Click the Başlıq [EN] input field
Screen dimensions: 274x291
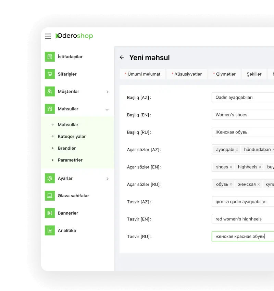(x=243, y=115)
